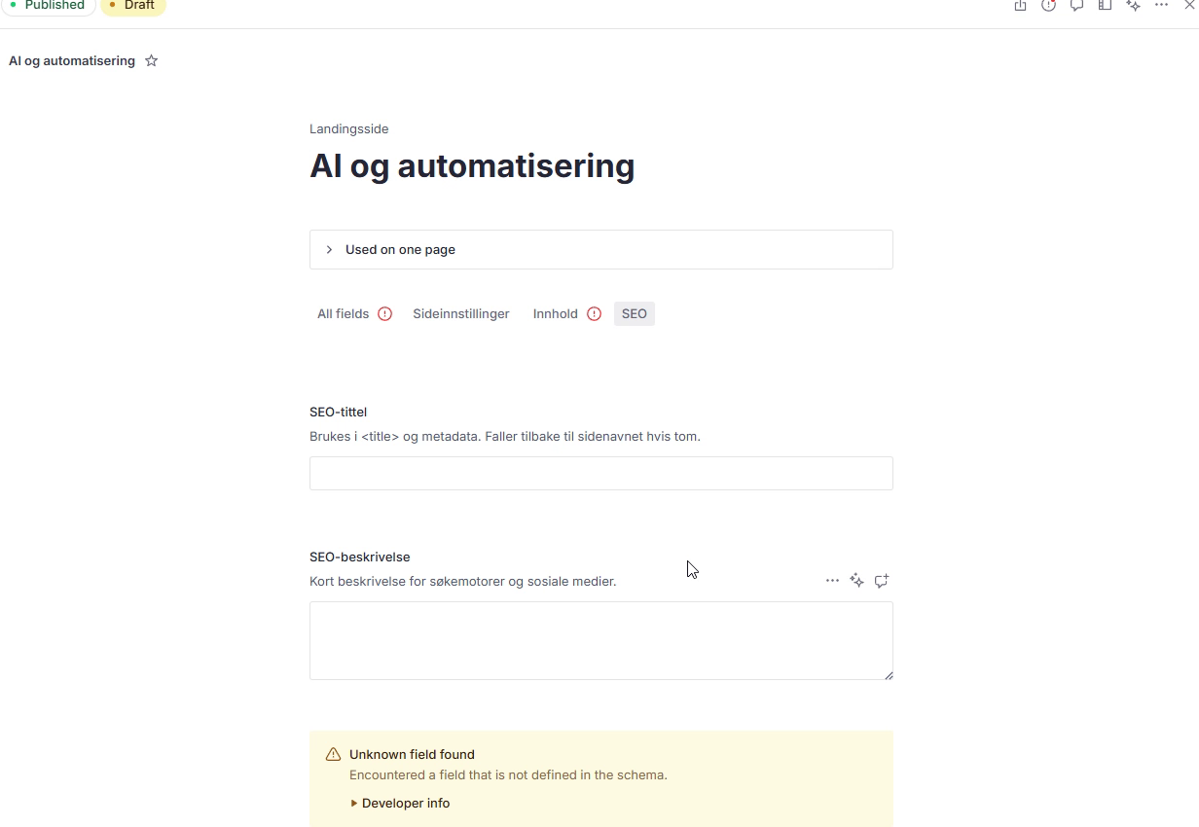This screenshot has height=827, width=1199.
Task: Star the 'AI og automatisering' document
Action: click(151, 60)
